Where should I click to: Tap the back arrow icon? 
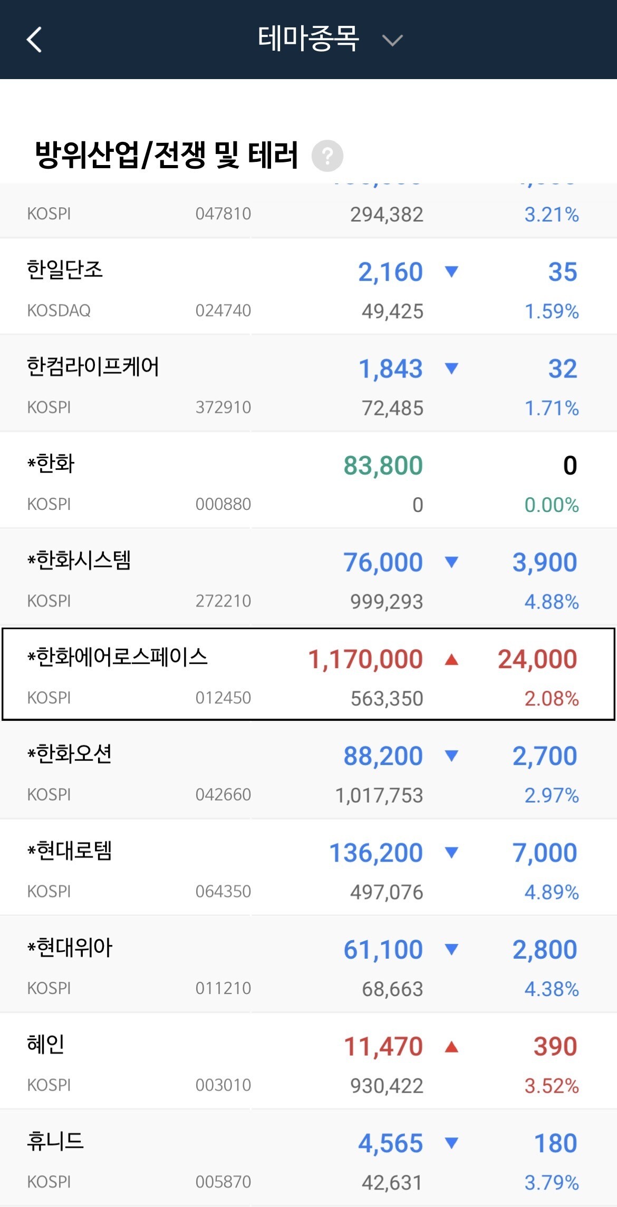pos(34,40)
